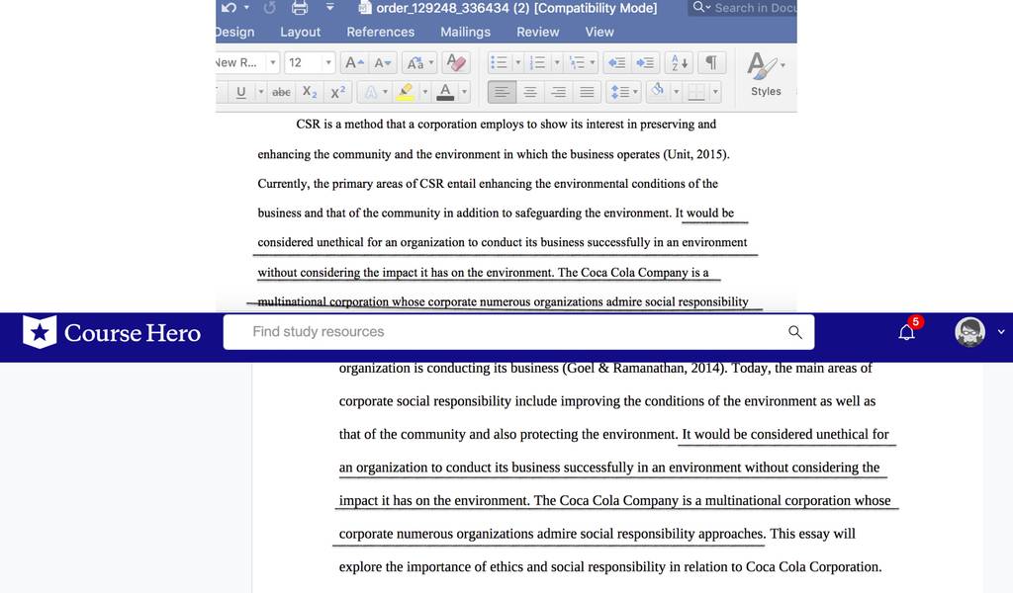Image resolution: width=1013 pixels, height=593 pixels.
Task: Open the undo history dropdown arrow
Action: [x=246, y=8]
